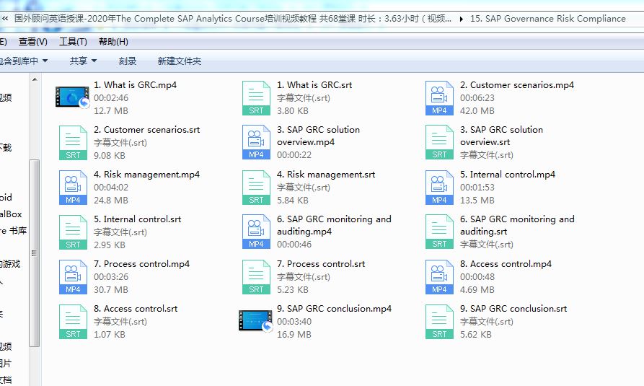
Task: Click the file name '1. What is GRC.srt'
Action: pos(314,85)
